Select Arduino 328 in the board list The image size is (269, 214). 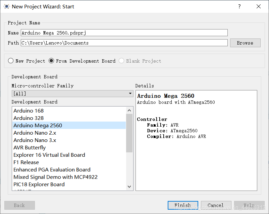pos(69,118)
